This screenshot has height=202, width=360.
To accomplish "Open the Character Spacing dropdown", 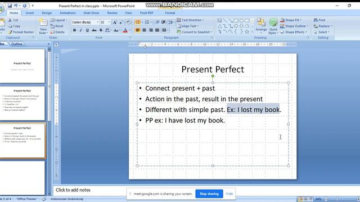I will [x=108, y=30].
